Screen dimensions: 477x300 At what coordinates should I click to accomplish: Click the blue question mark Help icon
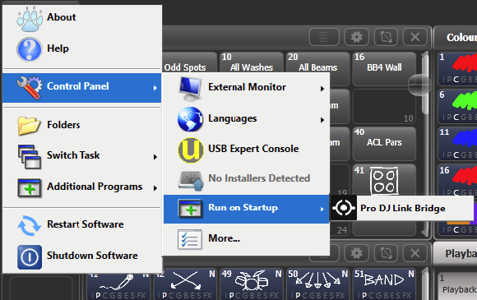click(x=30, y=49)
